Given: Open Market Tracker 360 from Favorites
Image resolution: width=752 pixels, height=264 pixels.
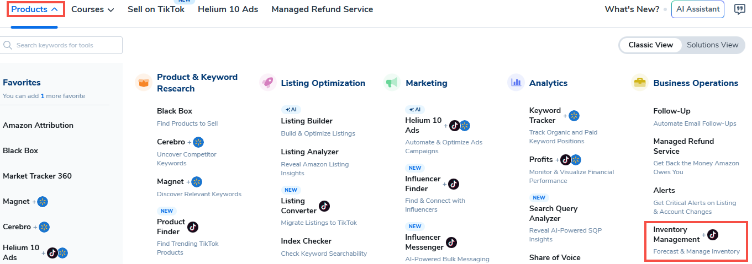Looking at the screenshot, I should click(x=37, y=176).
